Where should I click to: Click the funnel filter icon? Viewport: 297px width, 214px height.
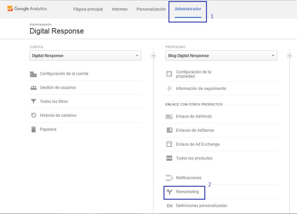point(34,102)
